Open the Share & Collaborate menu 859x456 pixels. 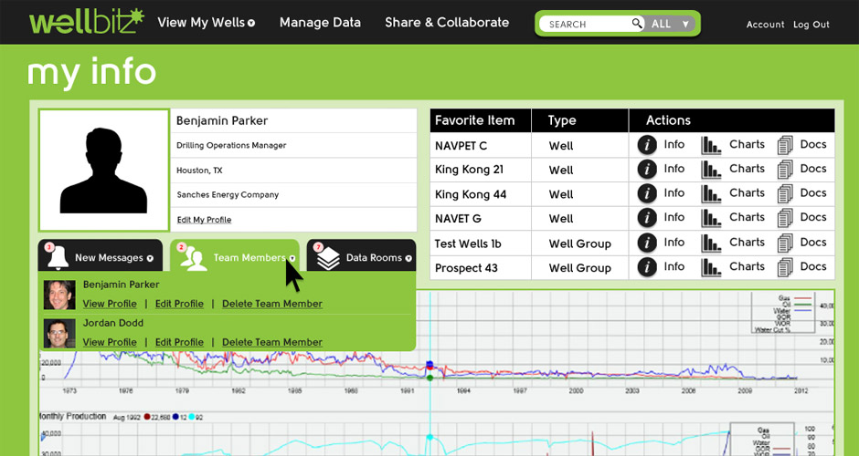pos(447,23)
